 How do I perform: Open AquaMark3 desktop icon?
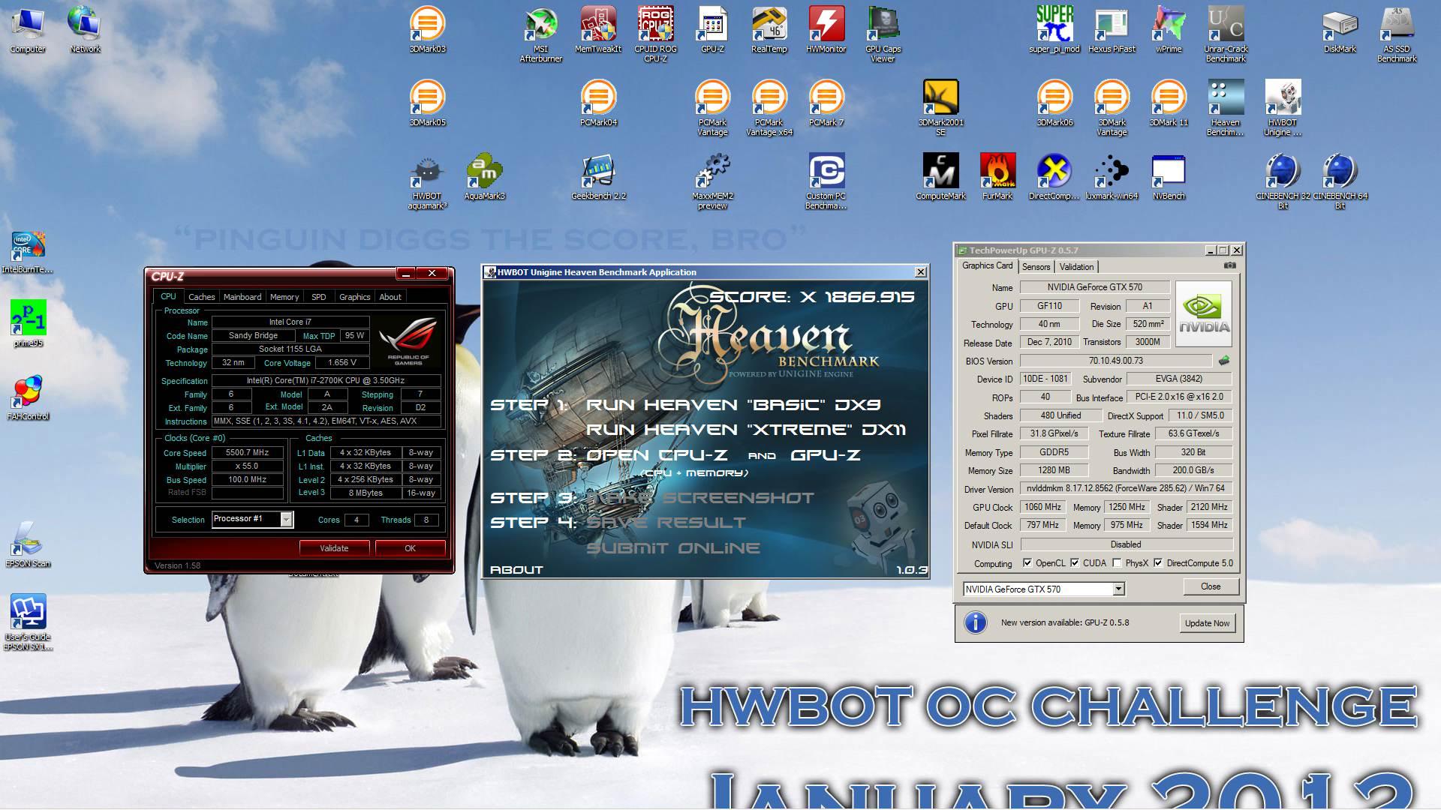tap(484, 177)
